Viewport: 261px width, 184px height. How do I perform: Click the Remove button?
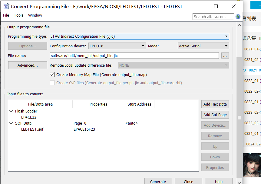coord(215,136)
